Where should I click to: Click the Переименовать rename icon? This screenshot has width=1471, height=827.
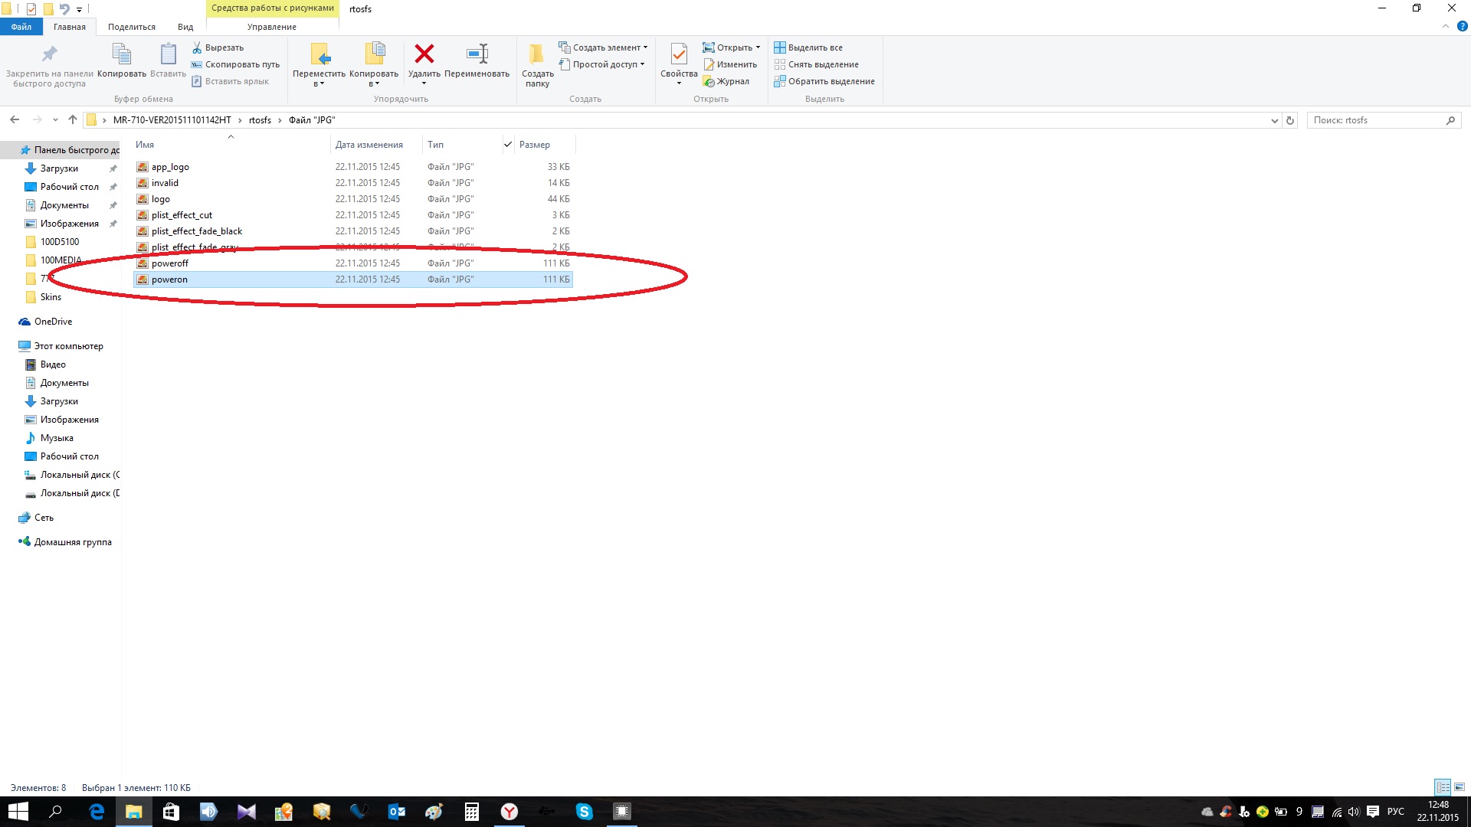pos(477,54)
